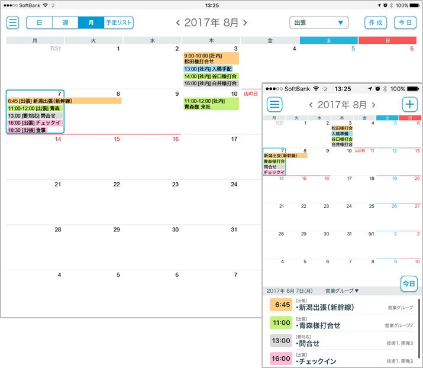Image resolution: width=423 pixels, height=368 pixels.
Task: Go to next month in phone header
Action: (x=373, y=105)
